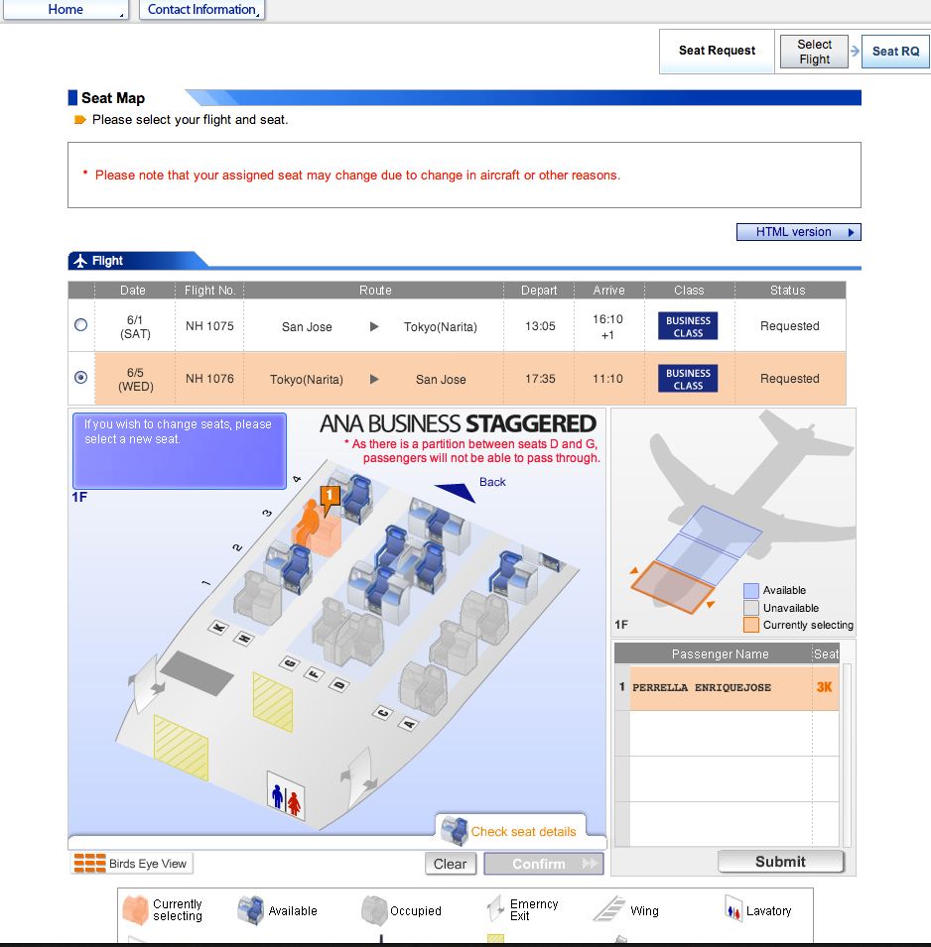
Task: Click the passenger list vertical scrollbar
Action: tap(847, 755)
